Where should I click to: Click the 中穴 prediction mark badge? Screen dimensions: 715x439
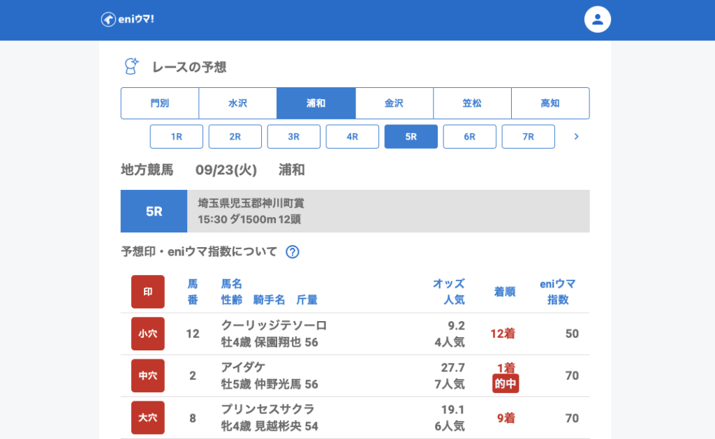click(x=148, y=375)
